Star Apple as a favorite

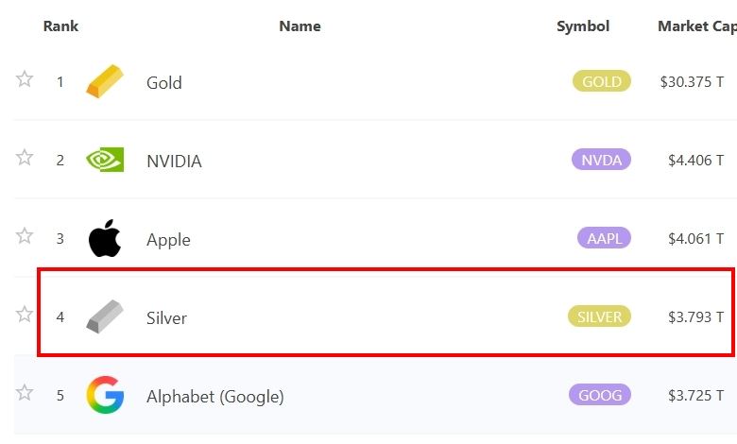click(x=25, y=235)
